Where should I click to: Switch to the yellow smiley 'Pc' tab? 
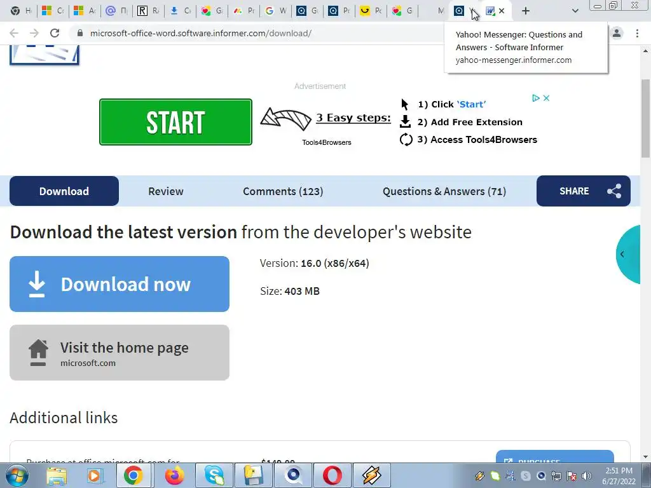coord(371,11)
